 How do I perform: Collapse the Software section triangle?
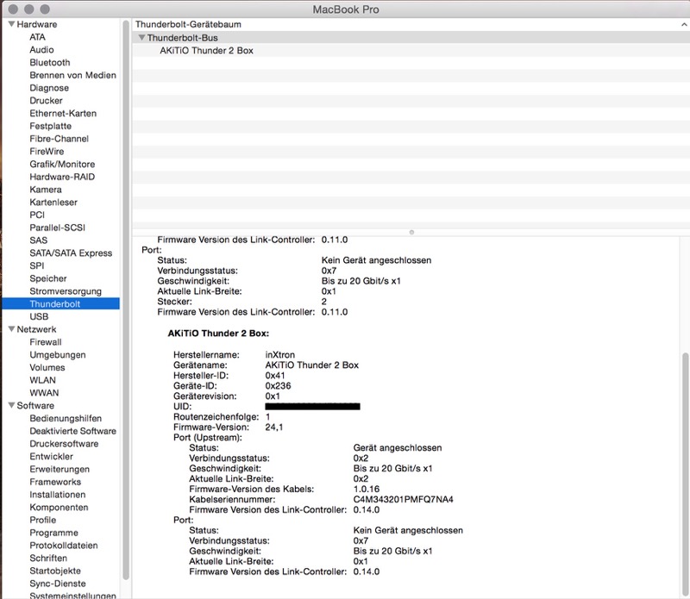[x=11, y=405]
